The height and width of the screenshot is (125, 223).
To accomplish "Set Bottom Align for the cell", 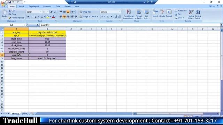I will pyautogui.click(x=68, y=12).
